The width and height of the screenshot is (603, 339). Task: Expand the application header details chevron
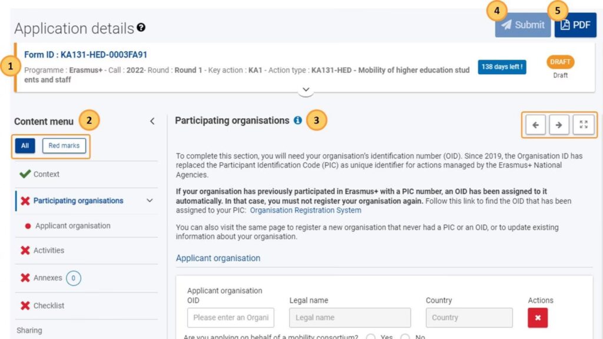(306, 90)
